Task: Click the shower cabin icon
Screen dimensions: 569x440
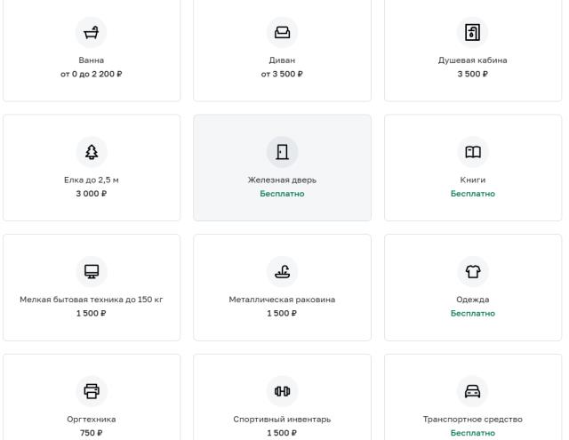Action: point(472,31)
